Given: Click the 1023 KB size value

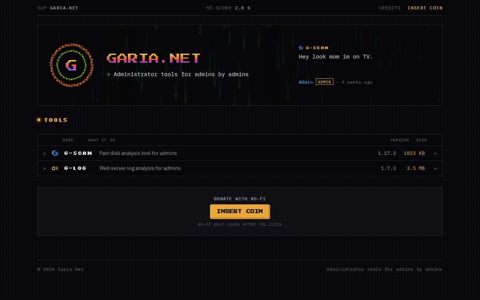Looking at the screenshot, I should click(414, 153).
